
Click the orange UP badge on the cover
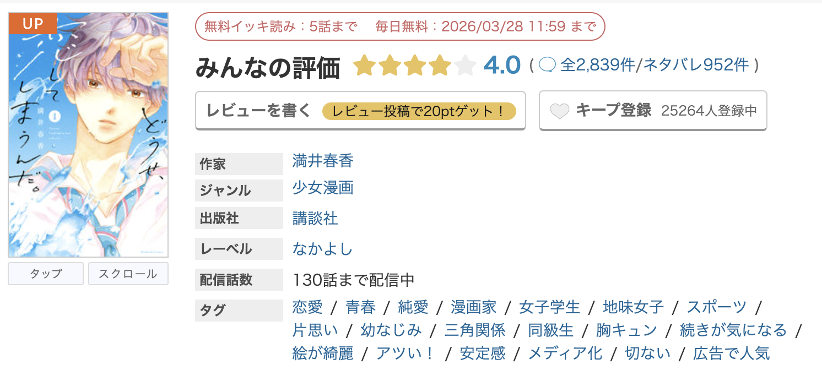click(33, 24)
